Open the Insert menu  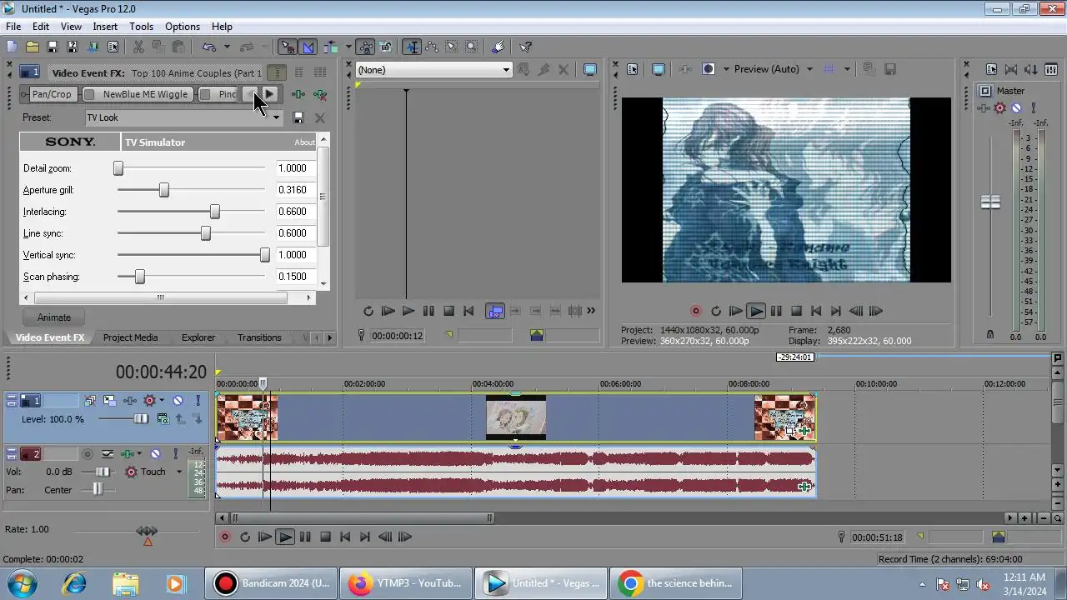(105, 27)
